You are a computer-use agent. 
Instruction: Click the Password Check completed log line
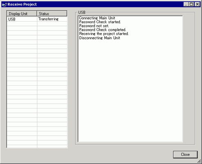(x=103, y=30)
